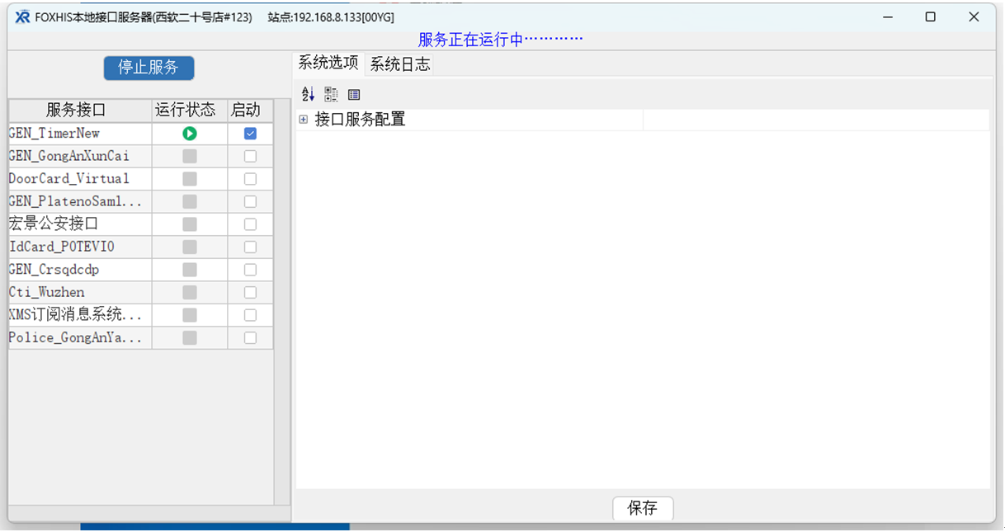
Task: Select the 系统选项 tab
Action: click(328, 63)
